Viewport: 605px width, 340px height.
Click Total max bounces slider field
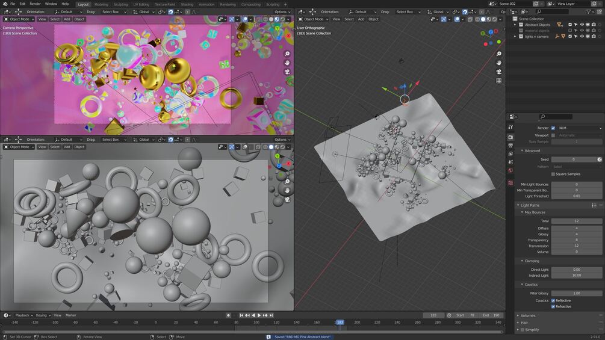coord(577,221)
